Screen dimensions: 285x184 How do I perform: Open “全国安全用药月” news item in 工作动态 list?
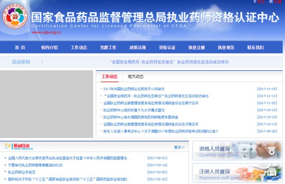pos(156,96)
